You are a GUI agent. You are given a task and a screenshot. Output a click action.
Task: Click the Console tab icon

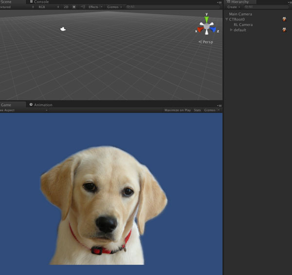pyautogui.click(x=31, y=1)
